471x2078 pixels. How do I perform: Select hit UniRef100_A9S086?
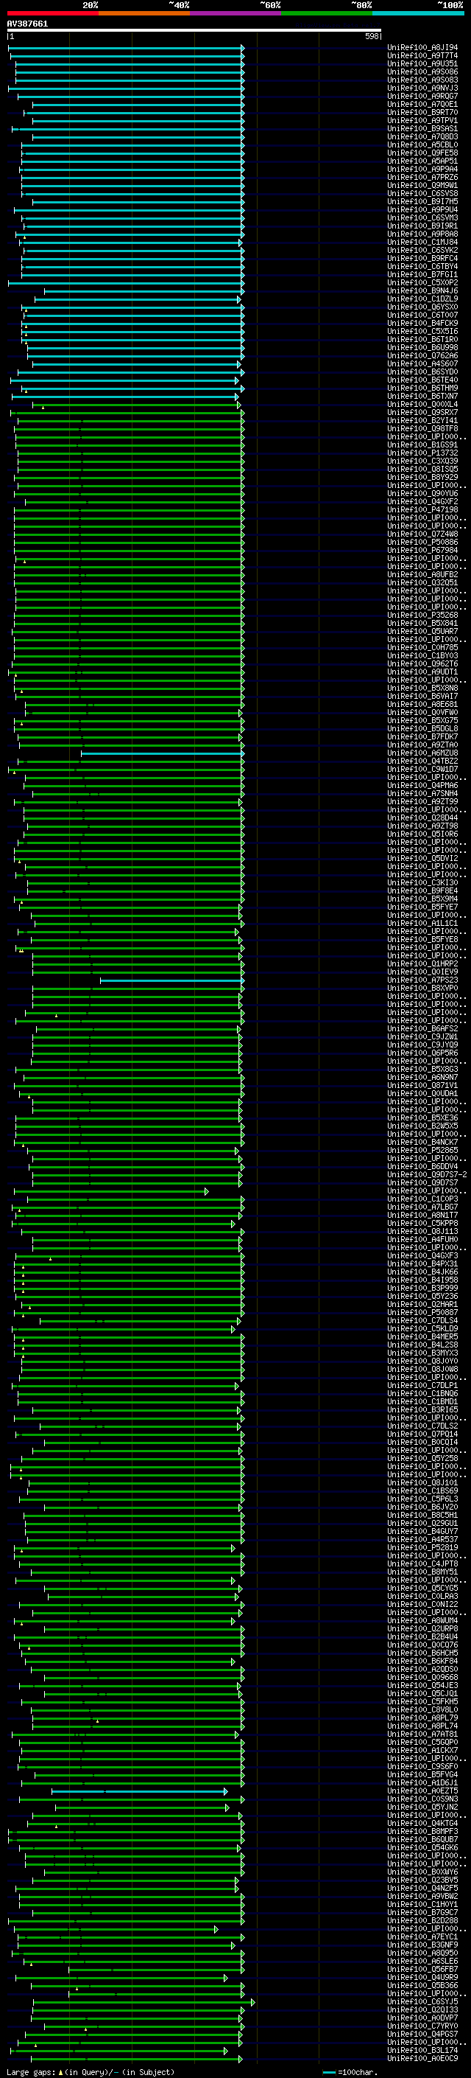pyautogui.click(x=422, y=72)
